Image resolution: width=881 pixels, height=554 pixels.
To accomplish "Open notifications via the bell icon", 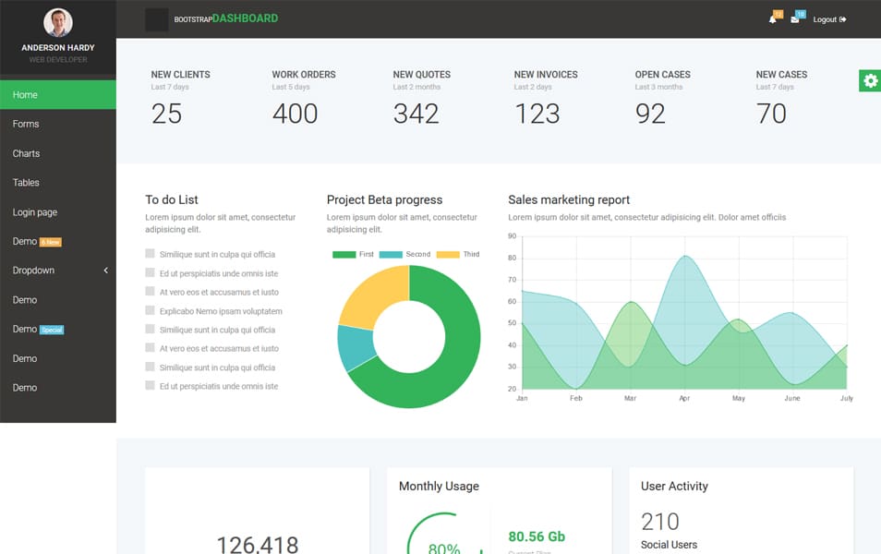I will pos(772,20).
